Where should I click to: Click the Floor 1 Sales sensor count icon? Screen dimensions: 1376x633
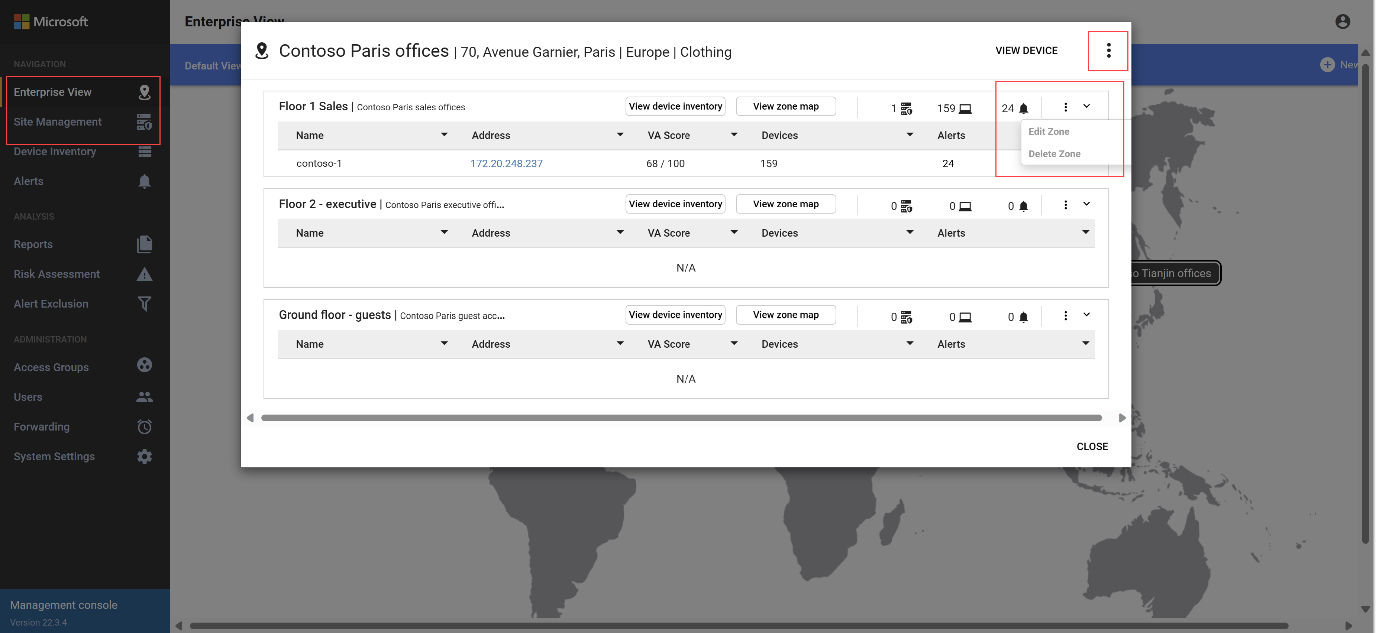pyautogui.click(x=907, y=108)
